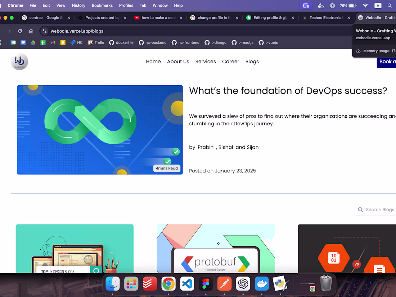
Task: Click the forward navigation arrow
Action: (x=9, y=31)
